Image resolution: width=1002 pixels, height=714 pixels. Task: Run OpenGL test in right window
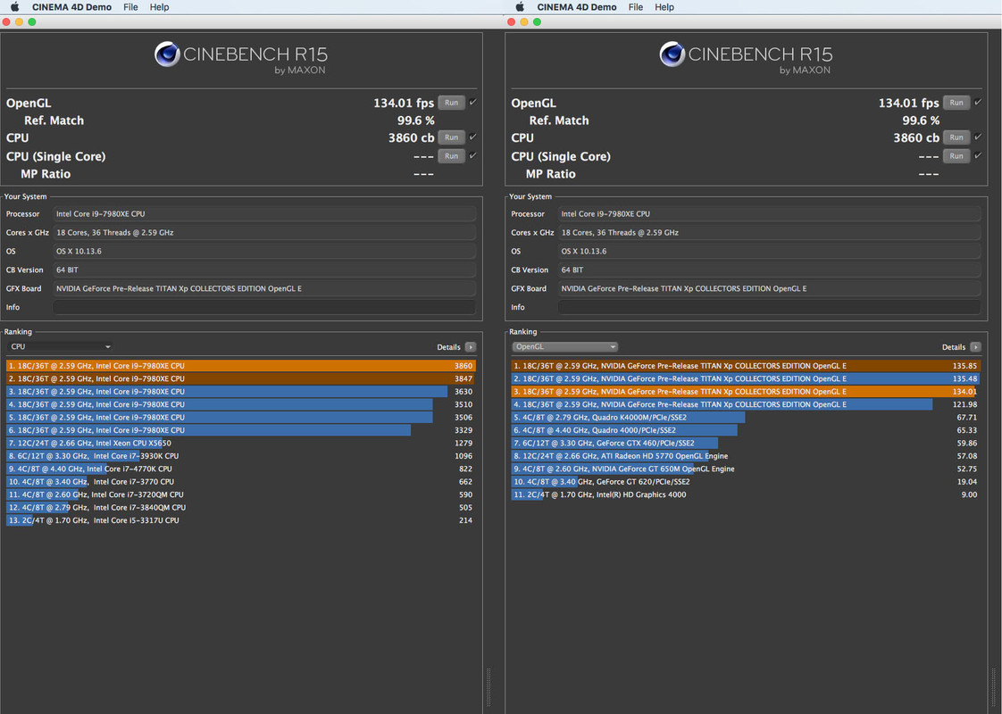click(956, 103)
